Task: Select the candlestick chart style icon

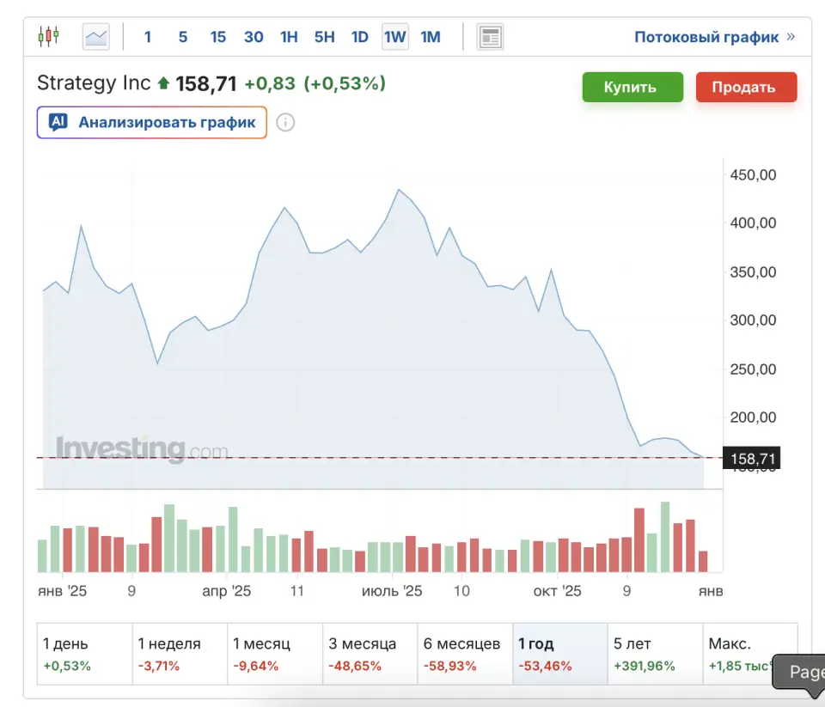Action: (x=49, y=36)
